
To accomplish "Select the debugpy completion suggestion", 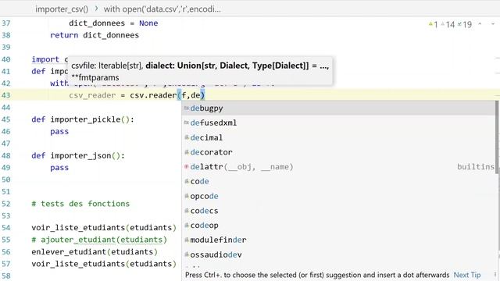I will 339,108.
